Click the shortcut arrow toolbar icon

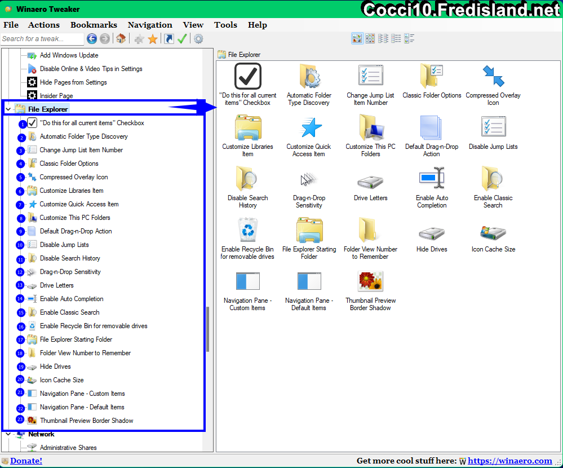click(169, 39)
